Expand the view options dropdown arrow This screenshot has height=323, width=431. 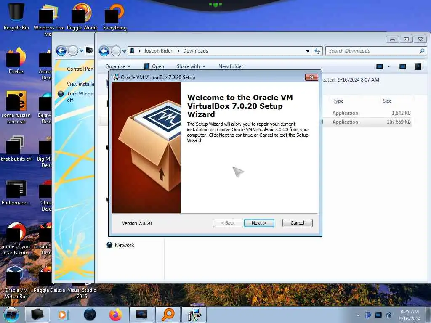pyautogui.click(x=388, y=66)
